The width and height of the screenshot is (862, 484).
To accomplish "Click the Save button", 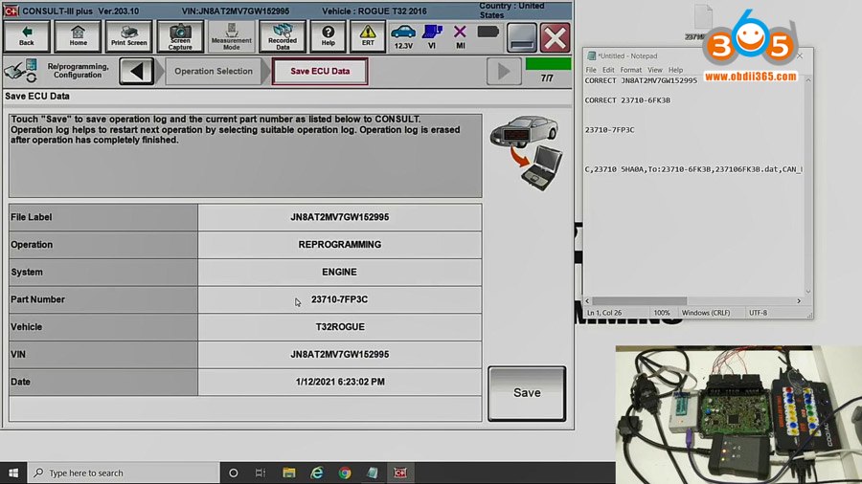I will [x=527, y=393].
